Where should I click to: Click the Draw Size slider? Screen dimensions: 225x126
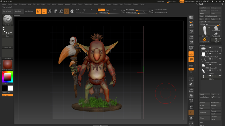coord(137,12)
